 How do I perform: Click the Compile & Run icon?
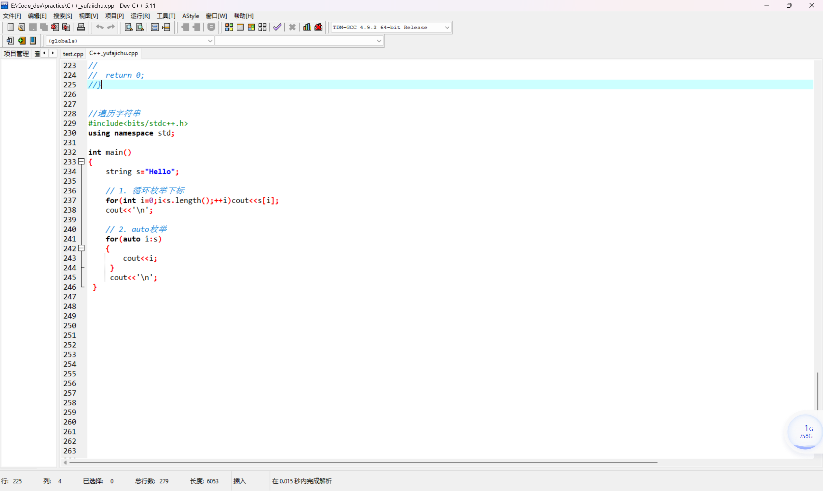pos(251,27)
